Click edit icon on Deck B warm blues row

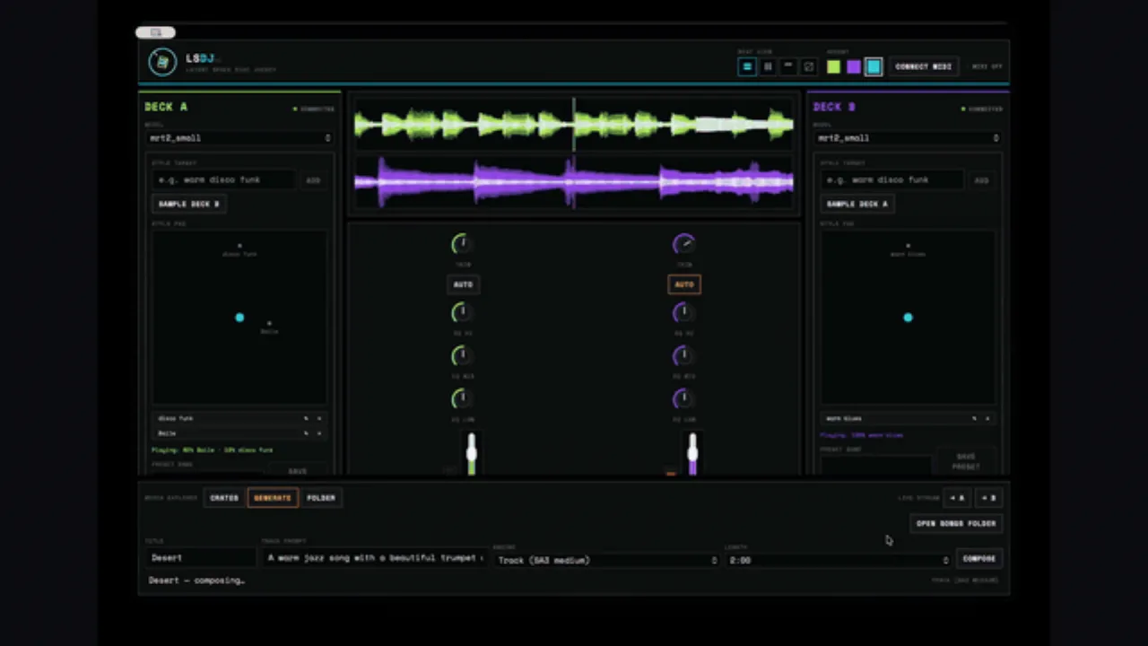click(x=975, y=418)
